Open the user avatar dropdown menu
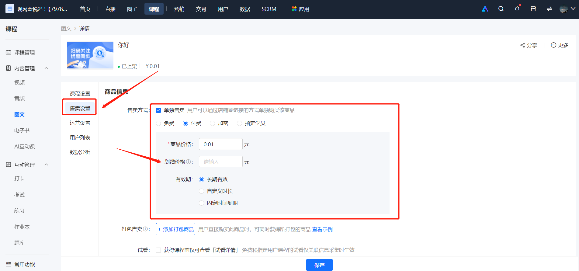 point(567,9)
